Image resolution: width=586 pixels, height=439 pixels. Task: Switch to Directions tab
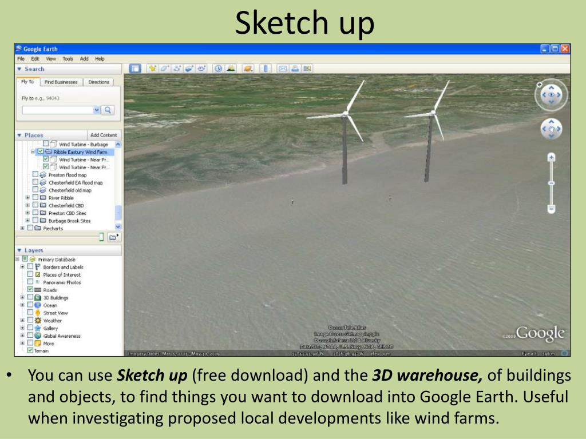pyautogui.click(x=98, y=82)
